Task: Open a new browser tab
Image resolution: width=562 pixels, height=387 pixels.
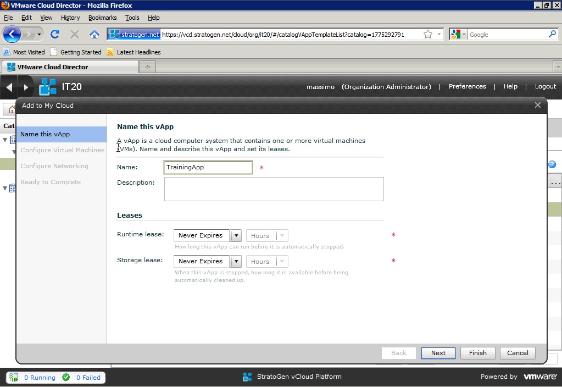Action: coord(147,67)
